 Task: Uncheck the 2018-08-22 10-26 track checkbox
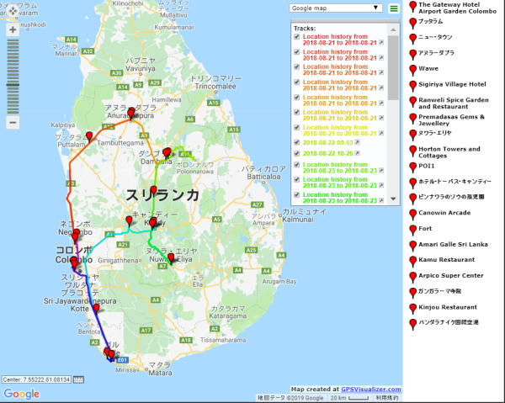pyautogui.click(x=296, y=153)
